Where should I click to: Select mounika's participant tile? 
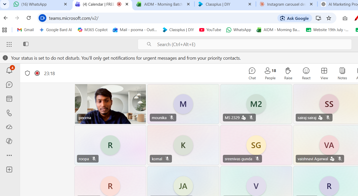click(x=183, y=104)
